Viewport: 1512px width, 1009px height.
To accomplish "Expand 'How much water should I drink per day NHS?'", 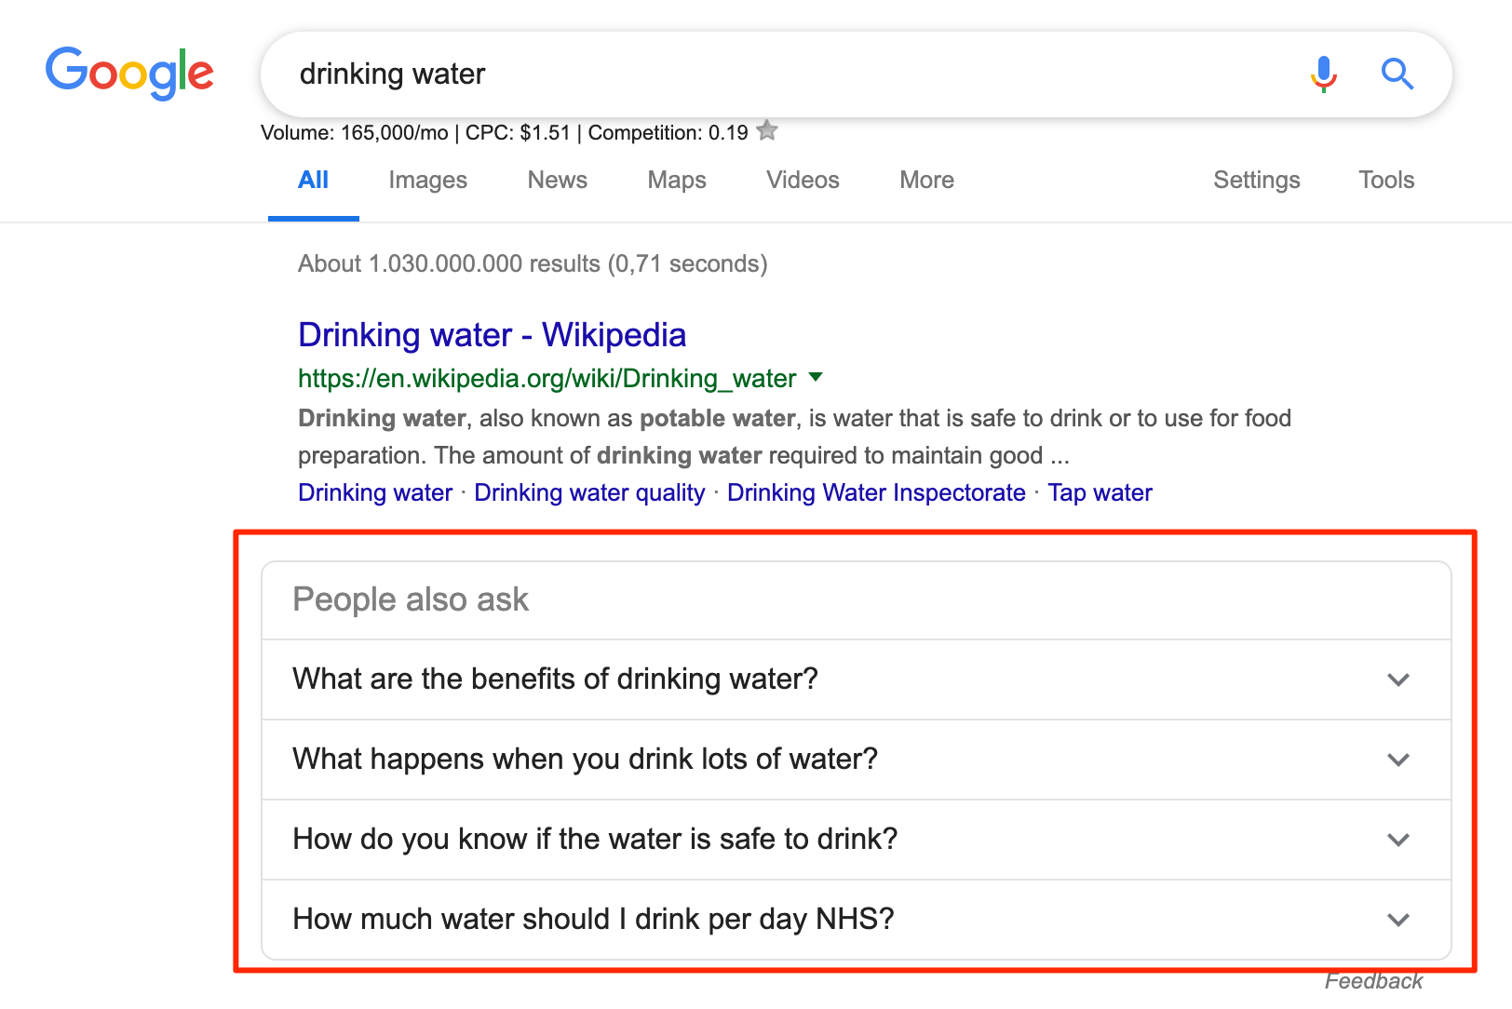I will [857, 920].
